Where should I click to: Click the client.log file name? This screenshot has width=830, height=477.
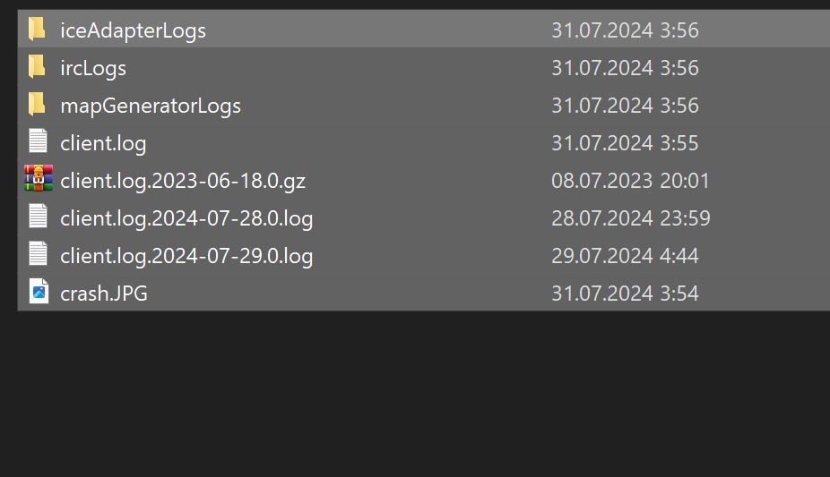[x=103, y=143]
